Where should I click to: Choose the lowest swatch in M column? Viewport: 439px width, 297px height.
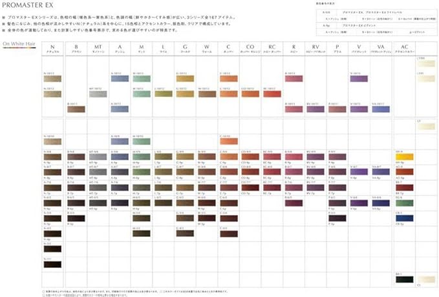click(x=142, y=233)
